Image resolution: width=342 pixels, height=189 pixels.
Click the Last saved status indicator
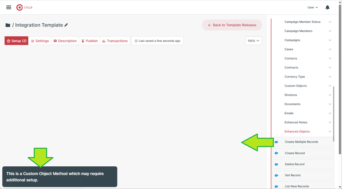point(158,41)
